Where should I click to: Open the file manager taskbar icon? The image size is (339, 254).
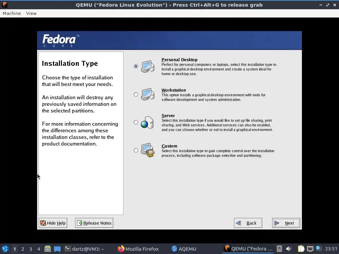tap(48, 249)
